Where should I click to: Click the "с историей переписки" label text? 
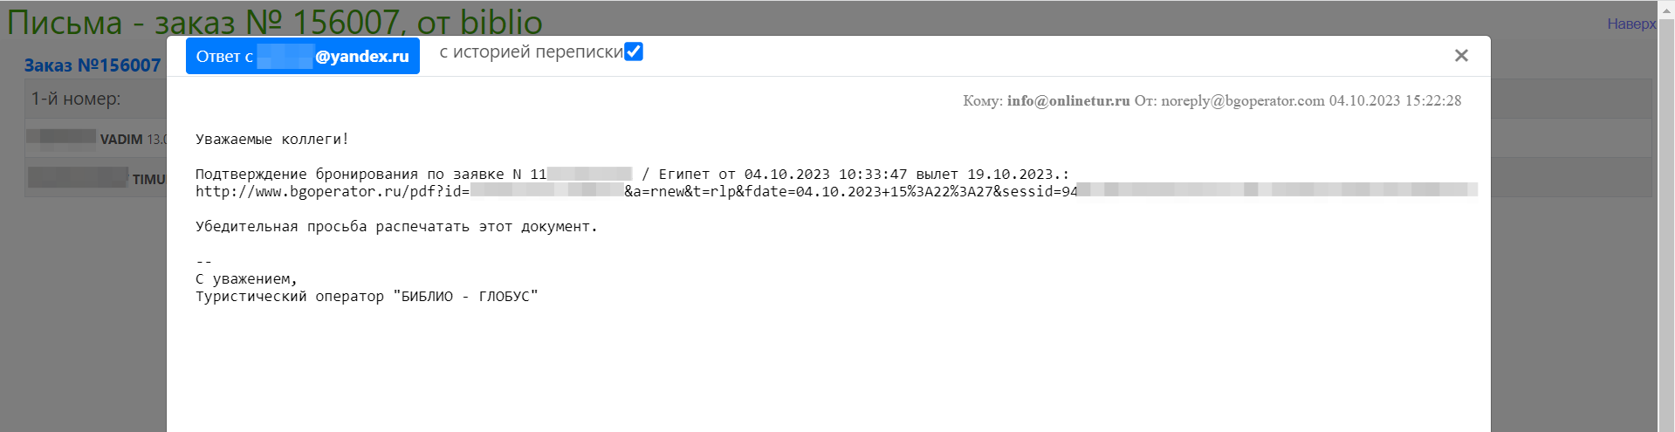[x=532, y=51]
